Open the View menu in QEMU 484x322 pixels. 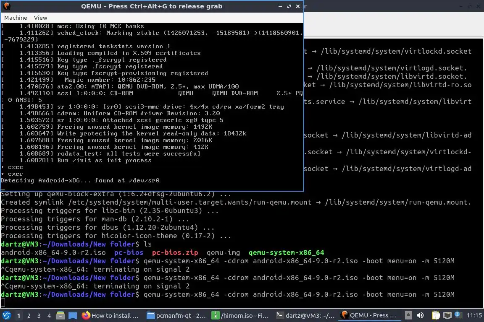click(40, 18)
